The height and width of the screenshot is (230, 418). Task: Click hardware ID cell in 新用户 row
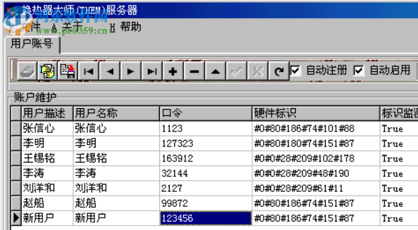click(x=316, y=218)
